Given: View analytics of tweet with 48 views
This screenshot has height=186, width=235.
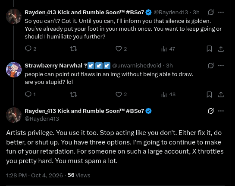Looking at the screenshot, I should (x=168, y=94).
